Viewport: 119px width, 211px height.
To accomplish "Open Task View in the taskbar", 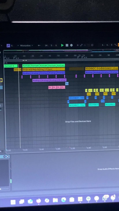I will (x=22, y=202).
